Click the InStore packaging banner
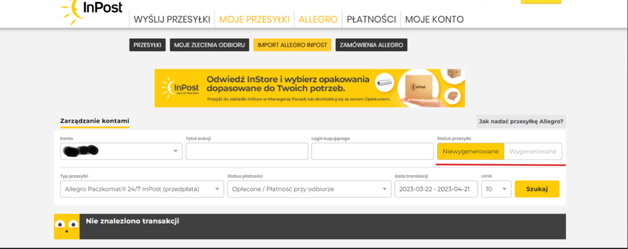Image resolution: width=628 pixels, height=249 pixels. point(309,88)
